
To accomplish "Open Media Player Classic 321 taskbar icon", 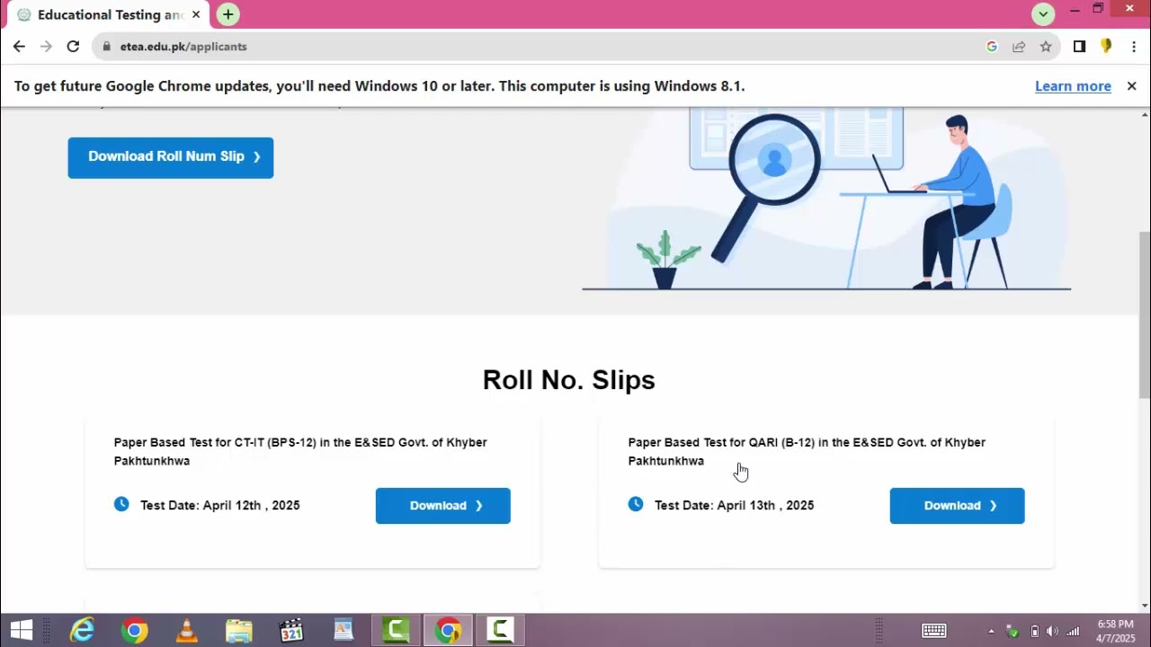I will point(291,631).
